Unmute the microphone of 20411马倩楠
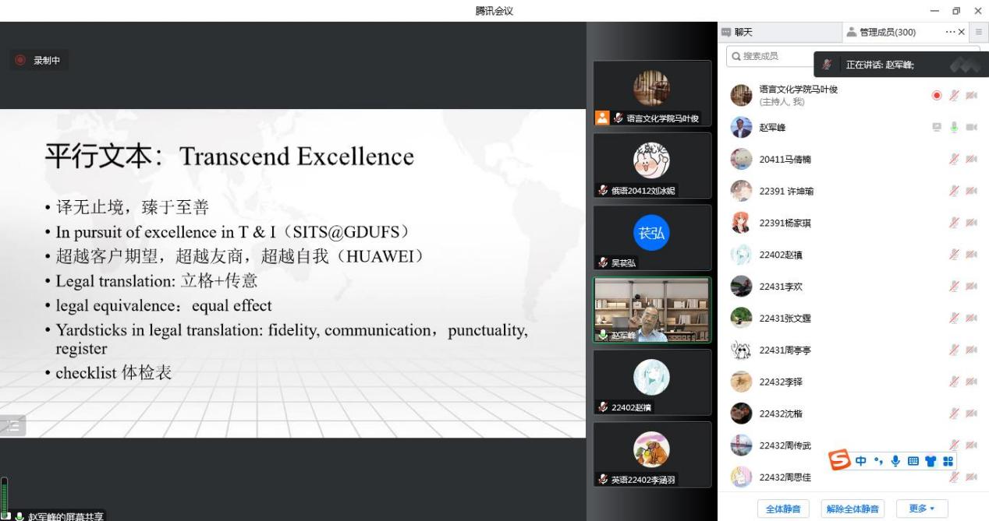Screen dimensions: 989x521 [x=953, y=159]
